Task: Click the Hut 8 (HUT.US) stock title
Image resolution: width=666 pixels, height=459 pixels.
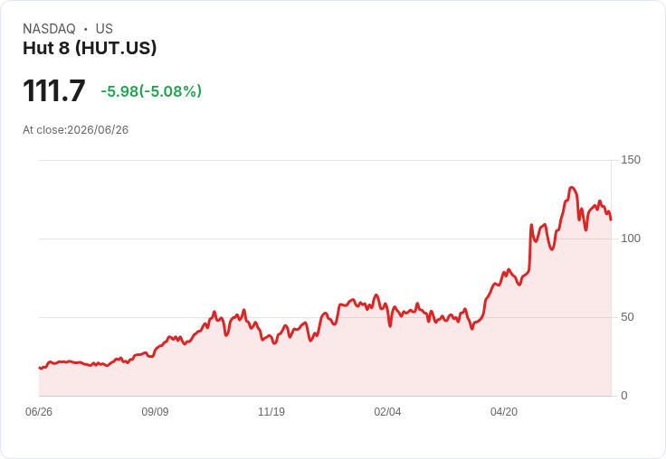Action: coord(90,48)
